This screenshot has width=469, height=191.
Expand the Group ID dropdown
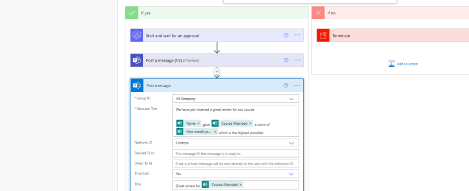(292, 99)
